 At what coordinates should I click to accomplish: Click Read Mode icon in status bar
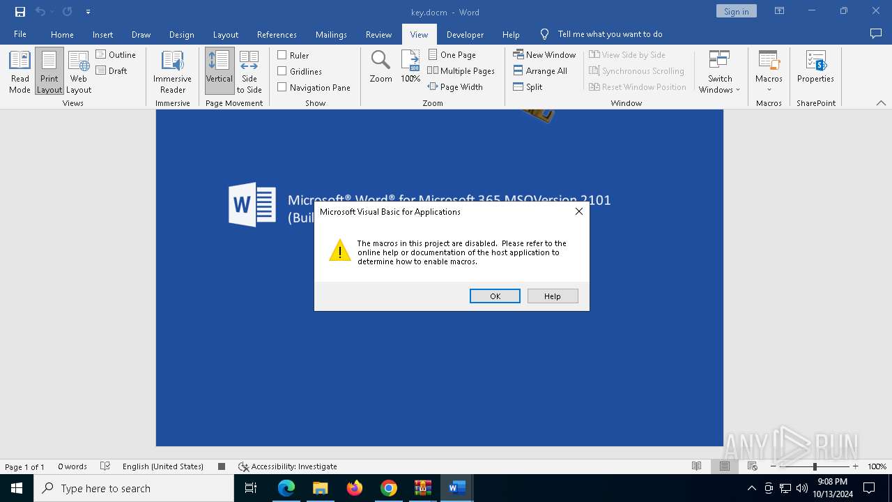[696, 466]
